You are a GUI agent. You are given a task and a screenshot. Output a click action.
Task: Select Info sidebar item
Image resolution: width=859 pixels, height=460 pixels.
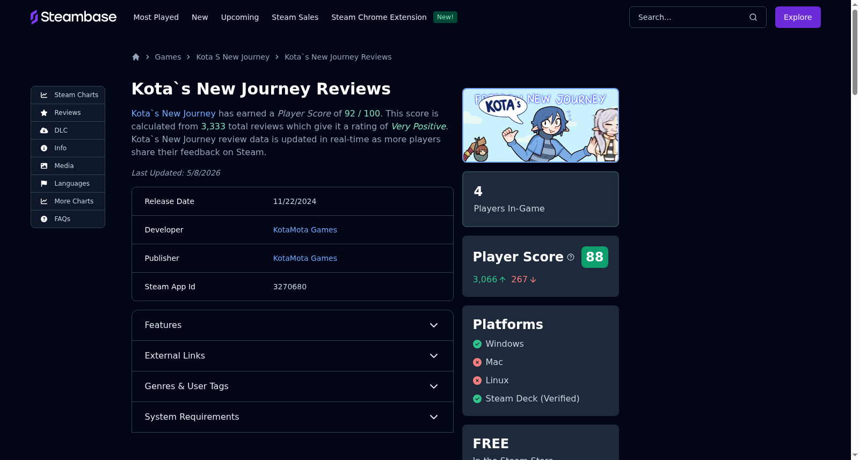(x=68, y=148)
